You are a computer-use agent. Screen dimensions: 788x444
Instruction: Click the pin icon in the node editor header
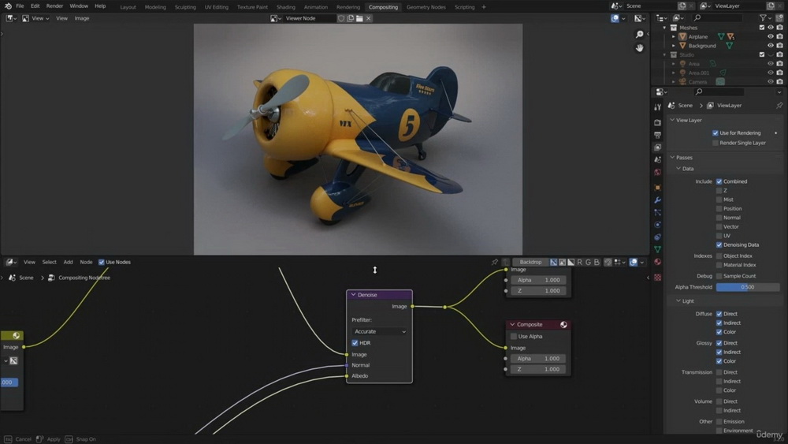[495, 262]
